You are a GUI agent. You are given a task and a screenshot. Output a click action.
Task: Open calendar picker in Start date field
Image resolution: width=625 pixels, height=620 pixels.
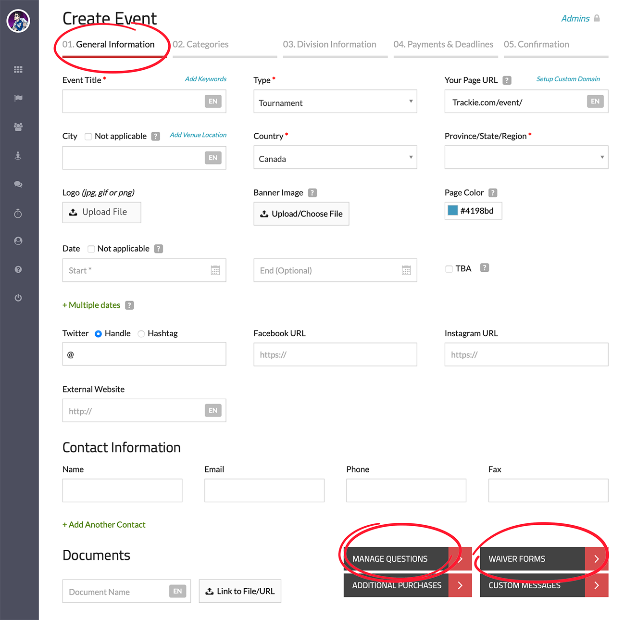[215, 271]
